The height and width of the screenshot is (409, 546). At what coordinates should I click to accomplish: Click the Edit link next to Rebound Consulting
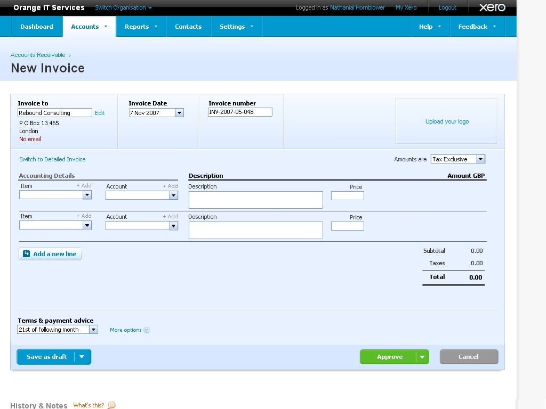(100, 113)
